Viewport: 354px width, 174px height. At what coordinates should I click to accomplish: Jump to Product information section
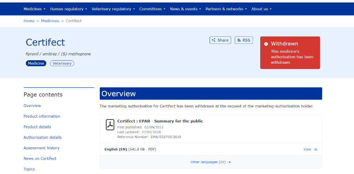[42, 116]
